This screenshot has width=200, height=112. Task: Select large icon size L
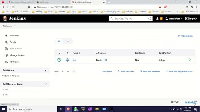coord(74,71)
